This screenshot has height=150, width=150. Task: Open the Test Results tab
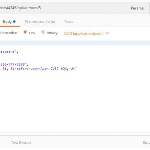click(21, 142)
